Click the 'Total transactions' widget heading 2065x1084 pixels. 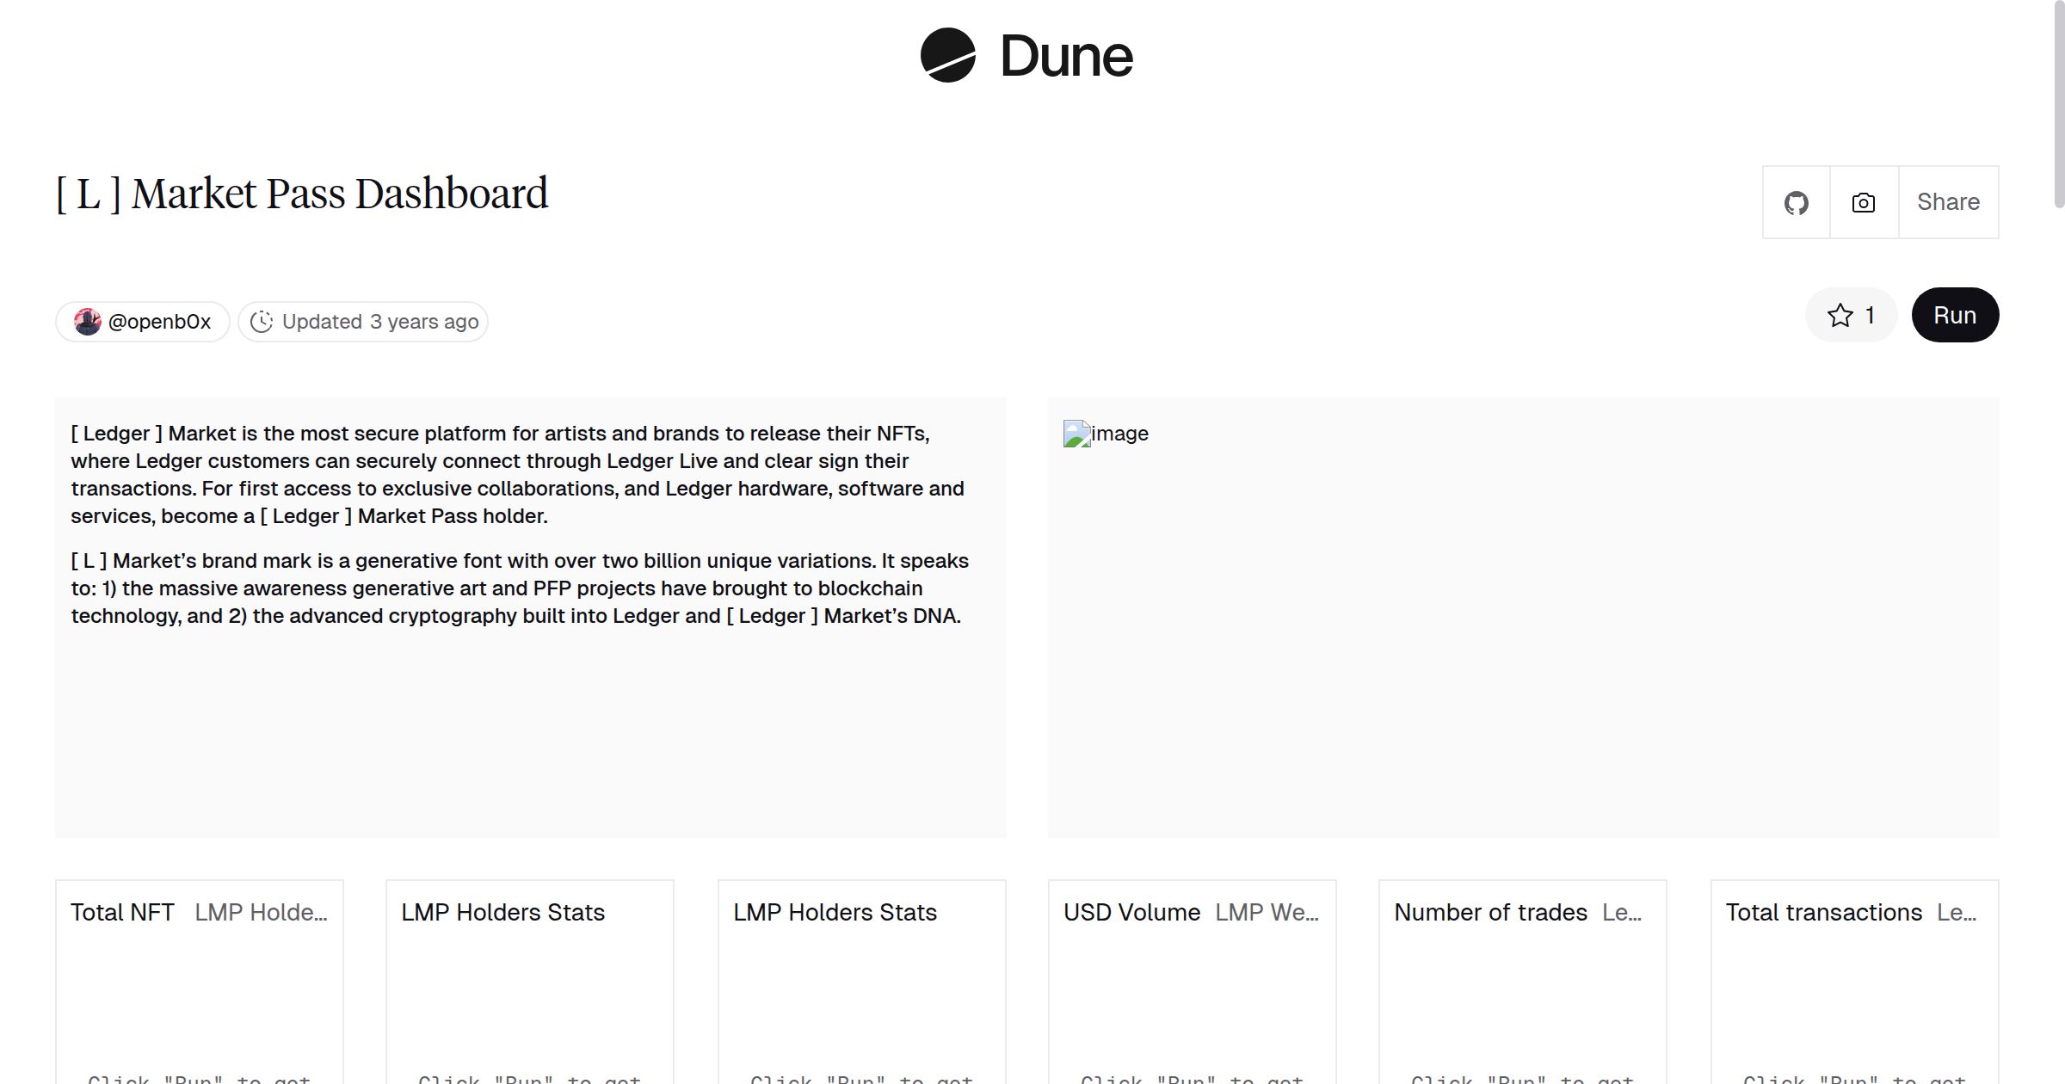click(x=1823, y=912)
